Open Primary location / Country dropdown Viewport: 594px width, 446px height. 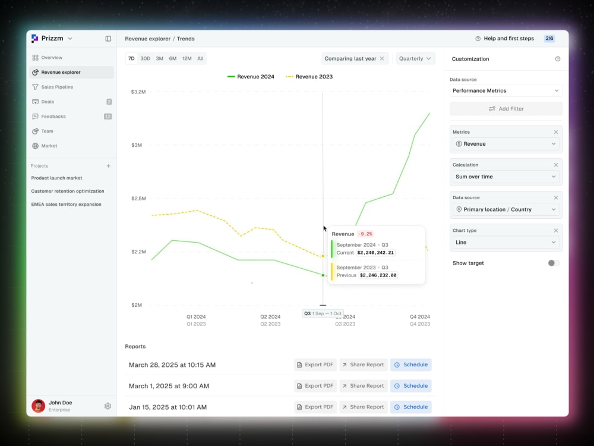point(505,209)
